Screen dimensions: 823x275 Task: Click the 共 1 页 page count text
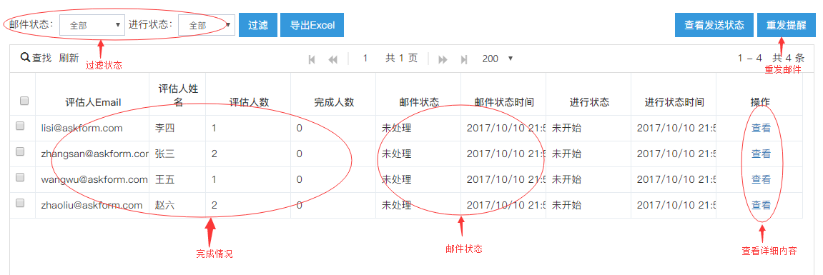[x=402, y=59]
